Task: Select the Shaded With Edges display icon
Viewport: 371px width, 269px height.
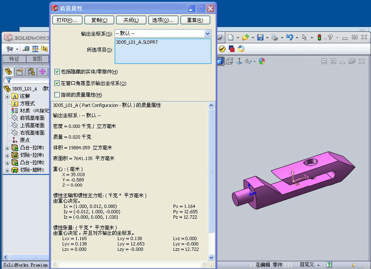Action: (x=221, y=61)
